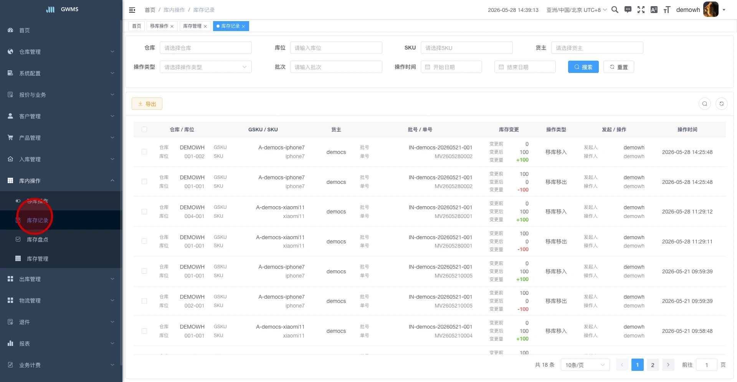Check row with 库位 001-001 time 14:25:48
The width and height of the screenshot is (737, 382).
tap(144, 182)
